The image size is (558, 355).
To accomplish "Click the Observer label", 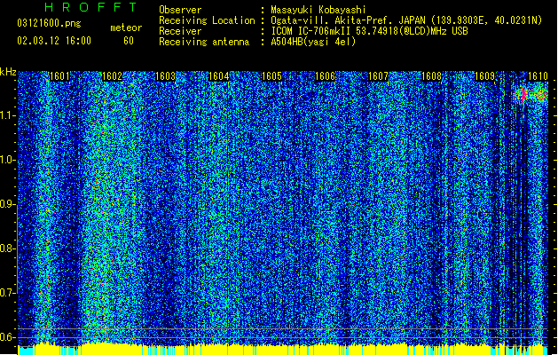I will click(180, 10).
